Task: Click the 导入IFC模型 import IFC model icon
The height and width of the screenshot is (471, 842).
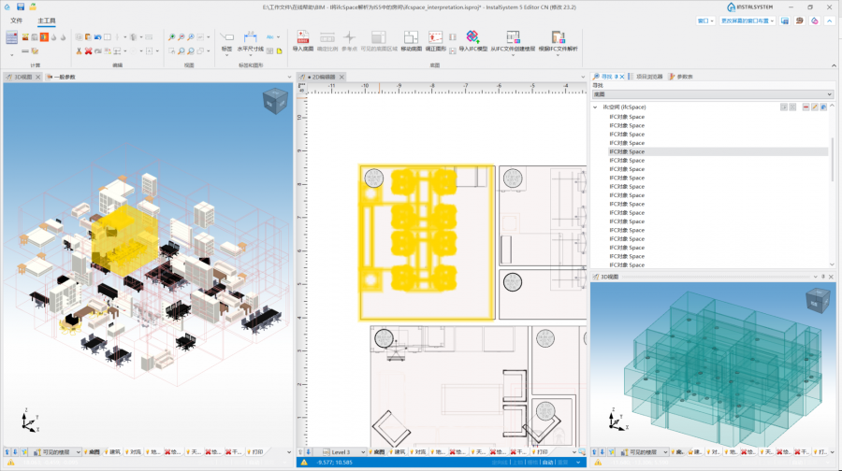Action: pyautogui.click(x=472, y=38)
